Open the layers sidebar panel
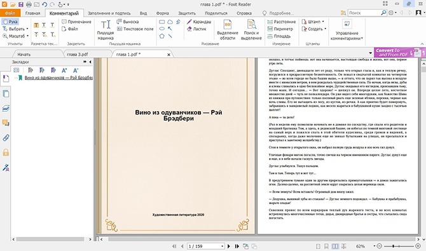426x251 pixels. (x=6, y=109)
